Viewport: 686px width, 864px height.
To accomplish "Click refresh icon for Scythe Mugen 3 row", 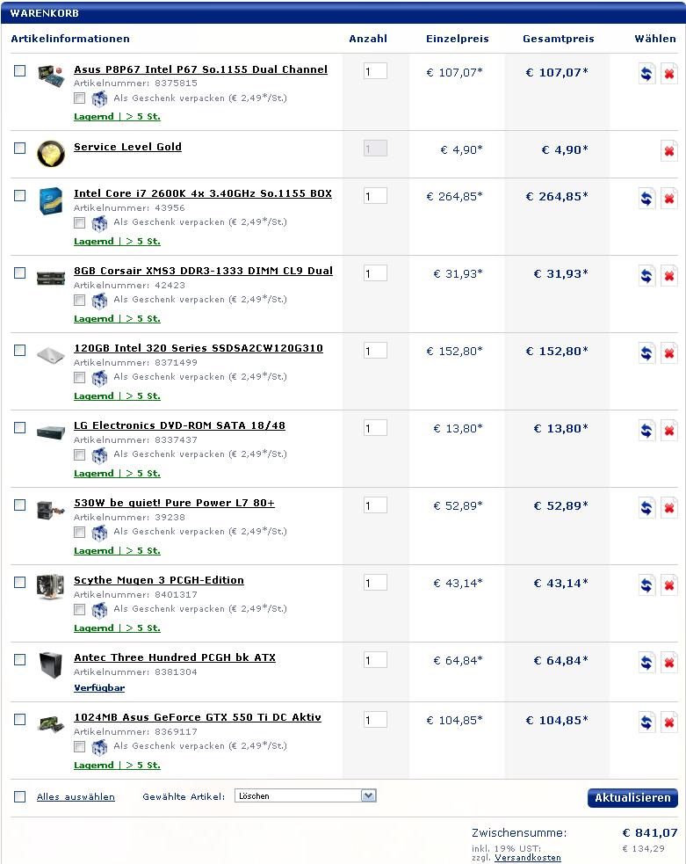I will 646,585.
